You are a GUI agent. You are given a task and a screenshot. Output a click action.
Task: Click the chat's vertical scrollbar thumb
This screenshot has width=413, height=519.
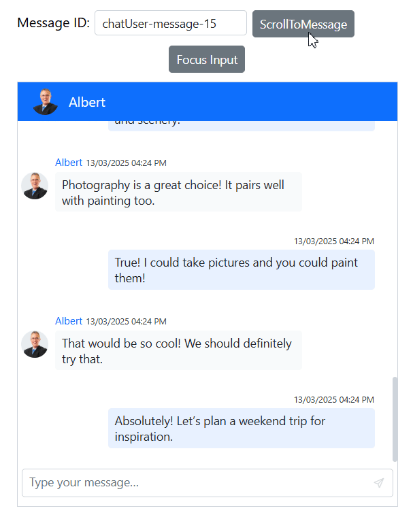pyautogui.click(x=395, y=419)
